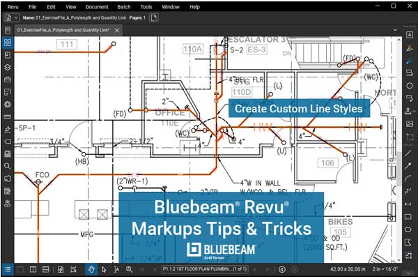Select the Line tool in right toolbar
This screenshot has height=277, width=418.
coord(408,153)
